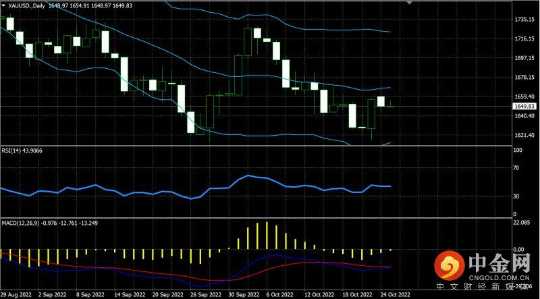Click the MACD 0.00 axis label
This screenshot has width=540, height=299.
coord(520,250)
